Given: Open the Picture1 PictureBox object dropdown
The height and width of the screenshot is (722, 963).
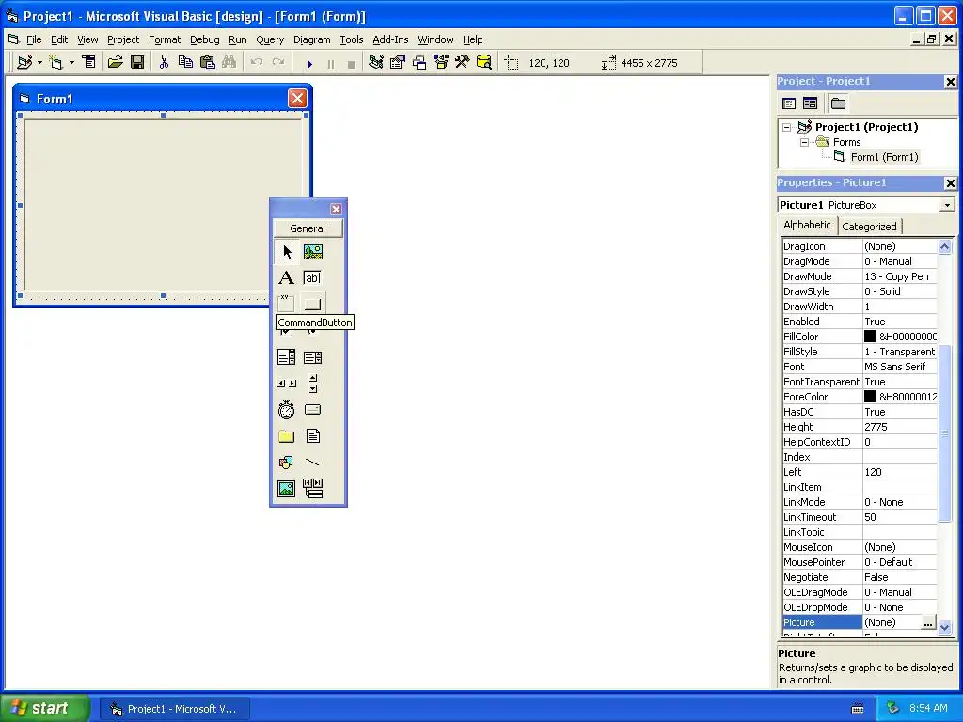Looking at the screenshot, I should (x=948, y=205).
